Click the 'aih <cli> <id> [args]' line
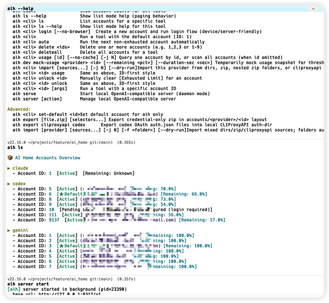Image resolution: width=329 pixels, height=303 pixels. (94, 88)
